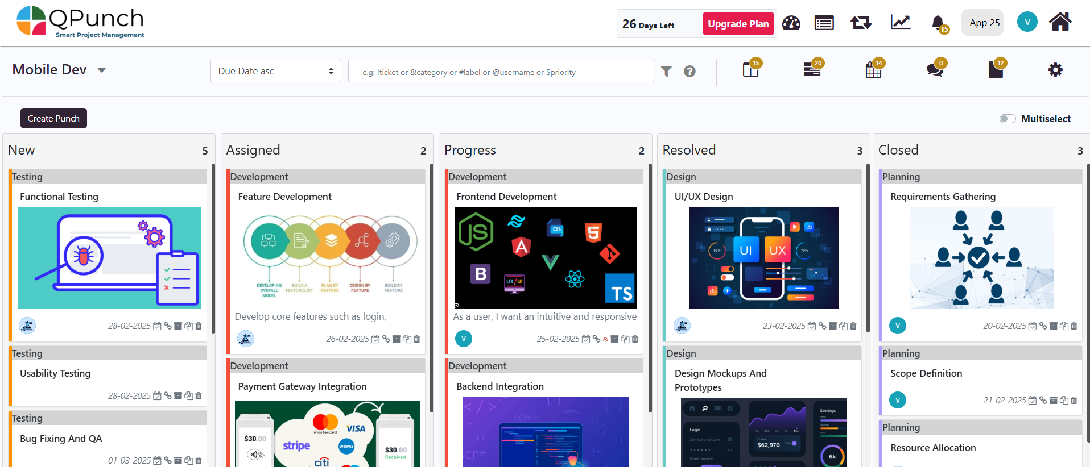
Task: Click trash icon on Functional Testing card
Action: [x=199, y=326]
